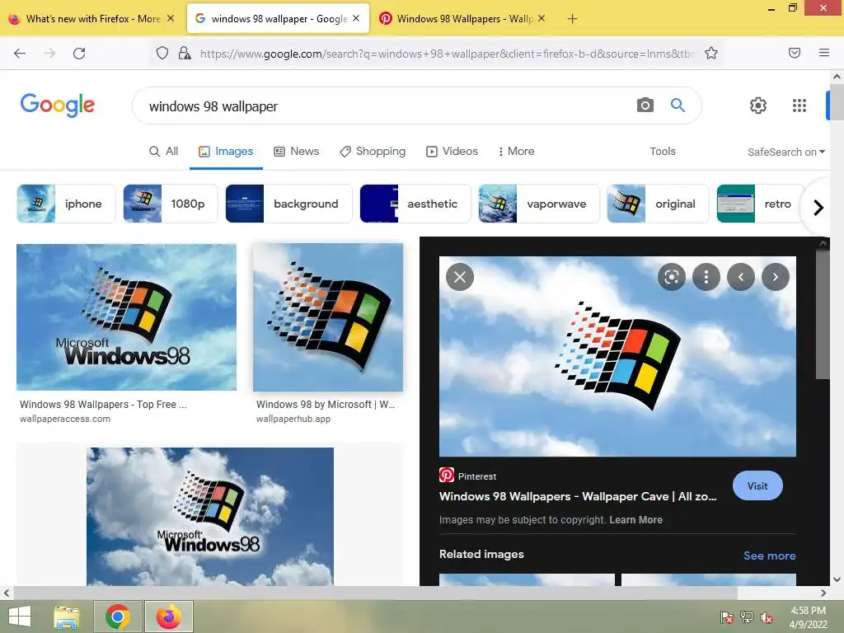Click the muted volume tray icon
The height and width of the screenshot is (633, 844).
click(767, 617)
